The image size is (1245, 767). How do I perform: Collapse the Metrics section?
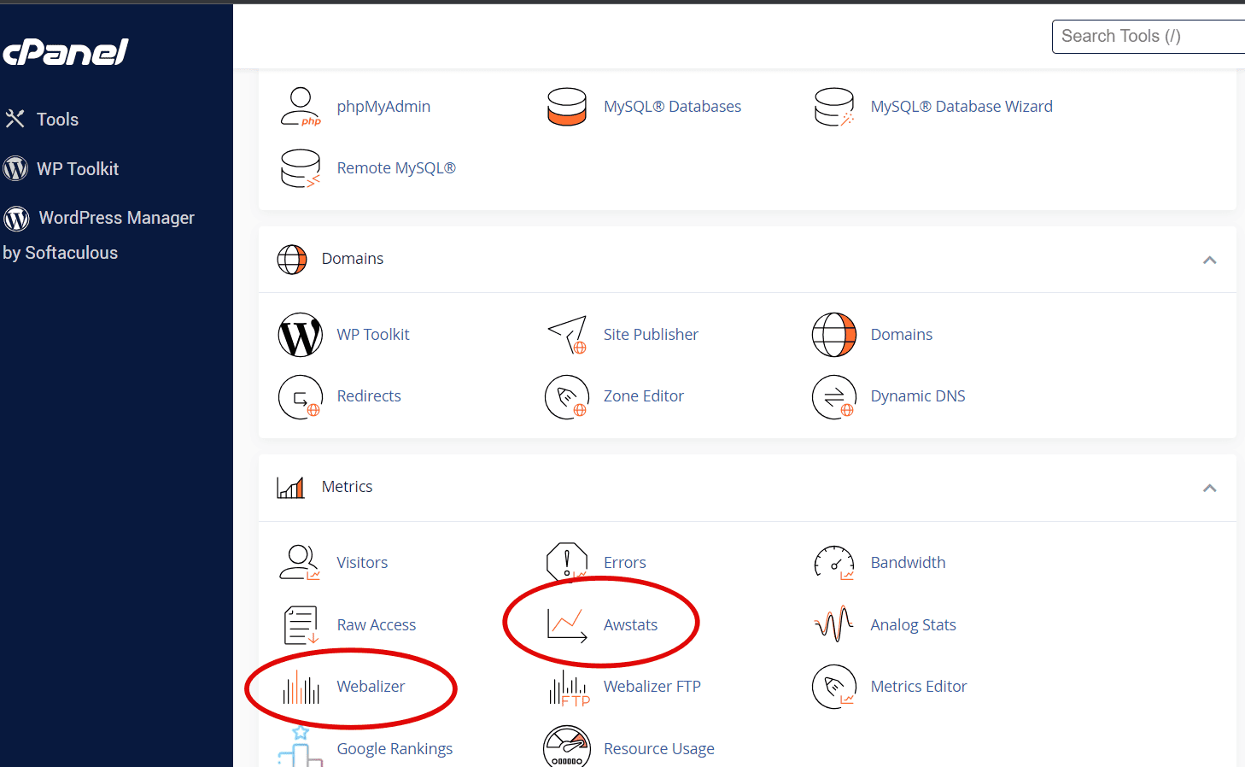[x=1210, y=488]
